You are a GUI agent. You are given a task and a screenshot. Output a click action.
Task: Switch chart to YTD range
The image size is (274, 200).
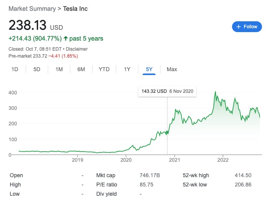[x=104, y=69]
